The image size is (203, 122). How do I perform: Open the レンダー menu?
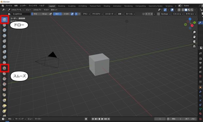click(23, 6)
